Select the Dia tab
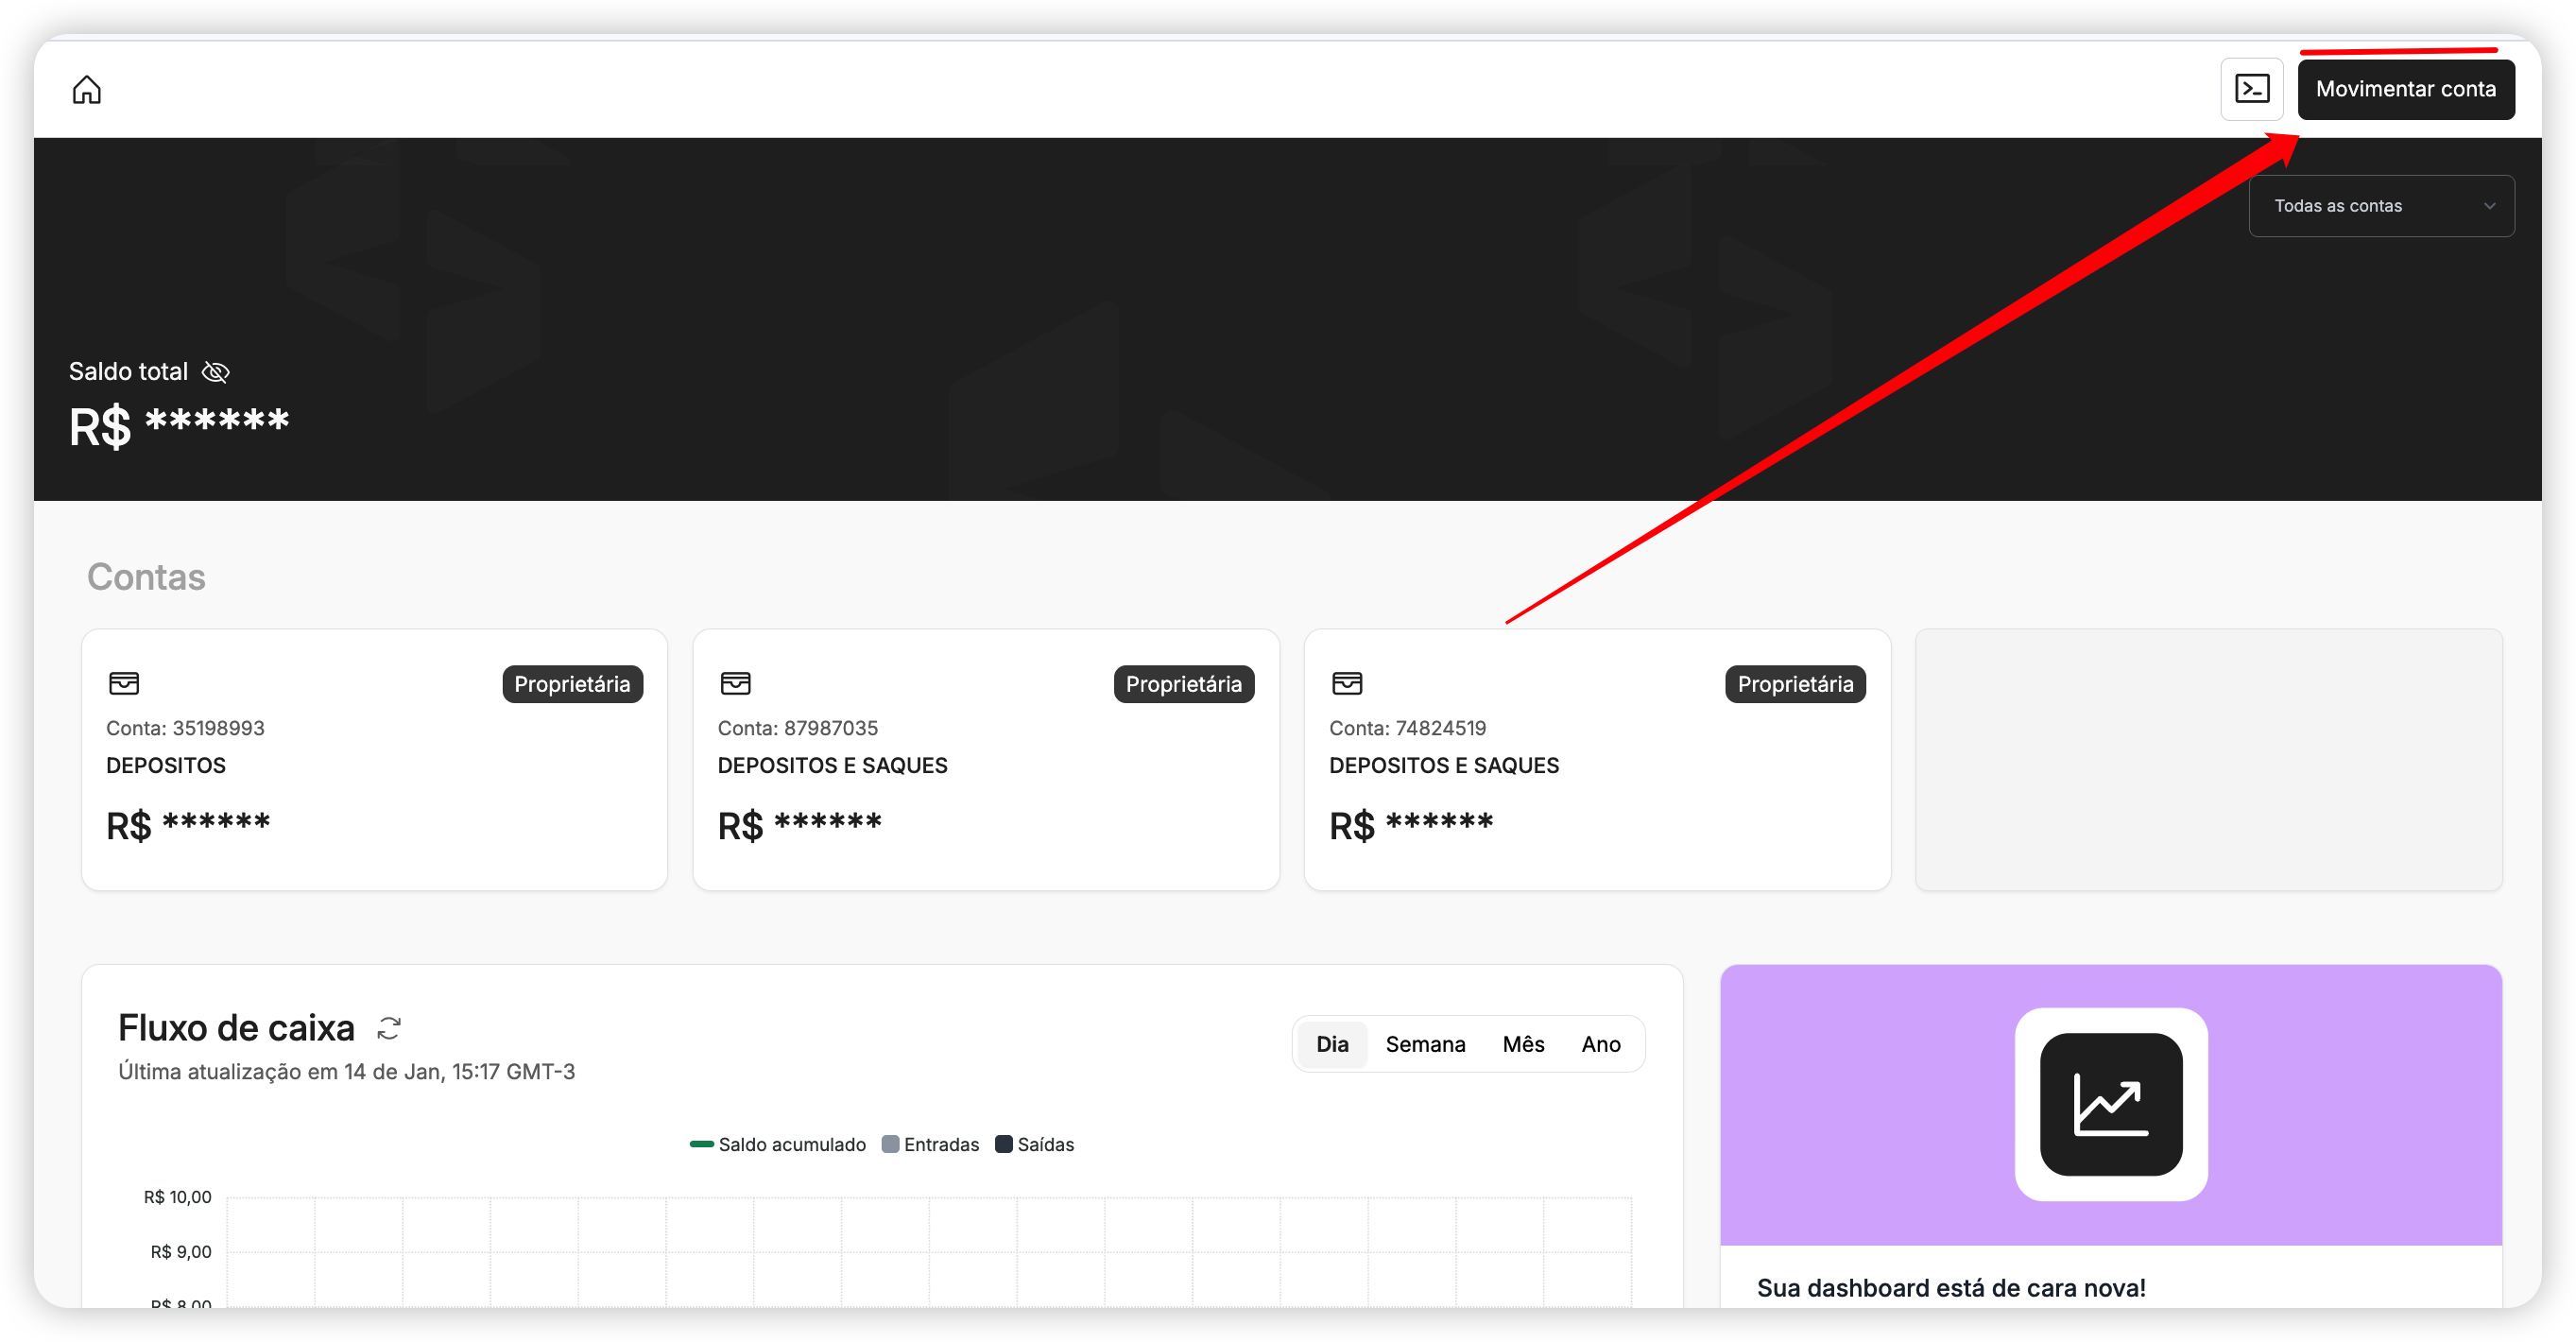2576x1342 pixels. tap(1332, 1044)
